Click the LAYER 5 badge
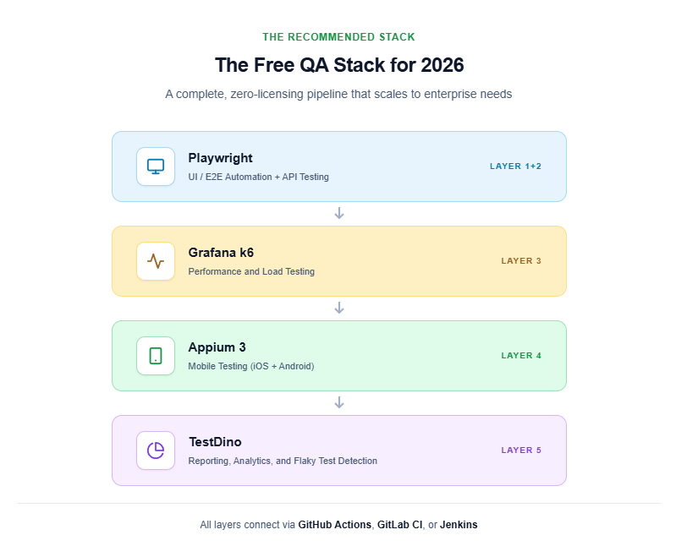The image size is (676, 546). click(521, 450)
